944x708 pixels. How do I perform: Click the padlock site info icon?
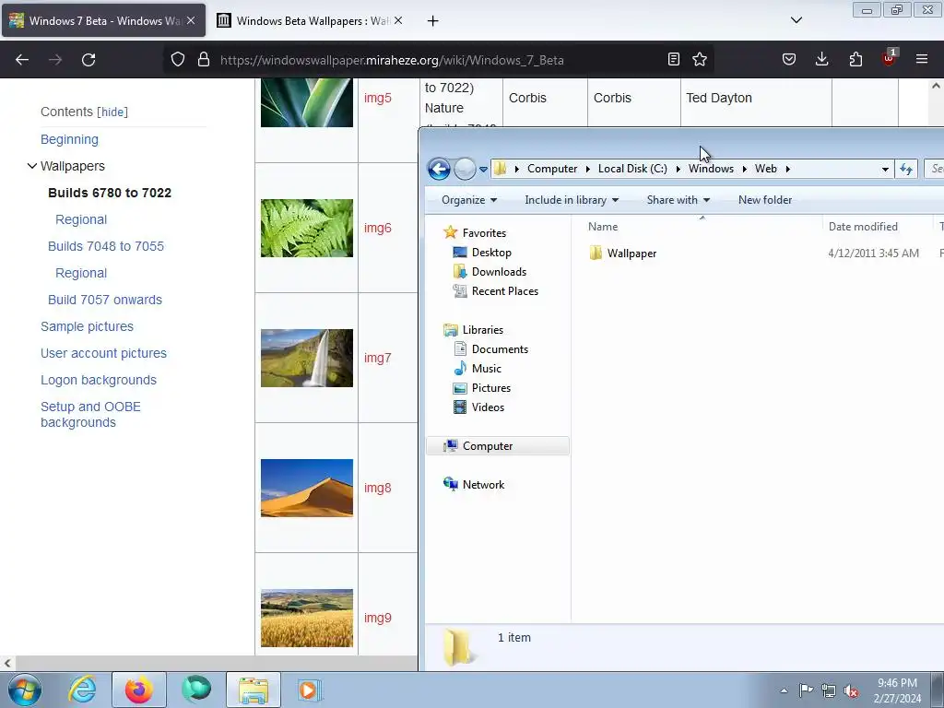click(x=204, y=60)
